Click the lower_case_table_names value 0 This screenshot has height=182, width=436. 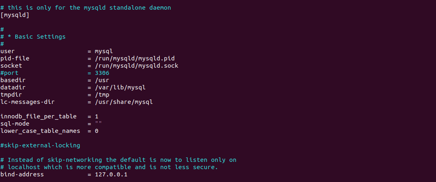[x=96, y=131]
